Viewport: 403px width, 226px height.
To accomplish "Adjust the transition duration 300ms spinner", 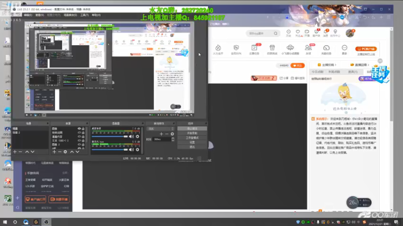I will click(173, 140).
